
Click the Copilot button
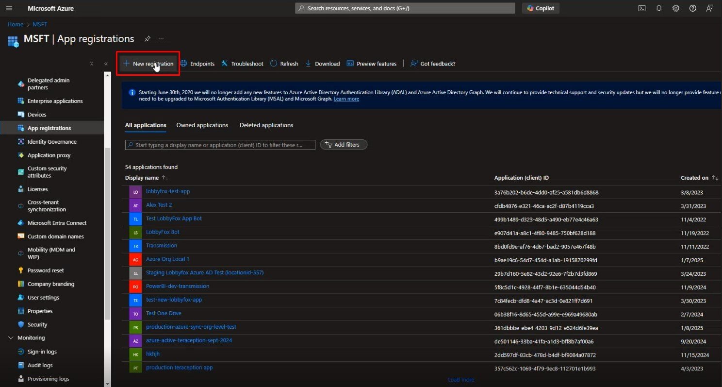pos(541,8)
